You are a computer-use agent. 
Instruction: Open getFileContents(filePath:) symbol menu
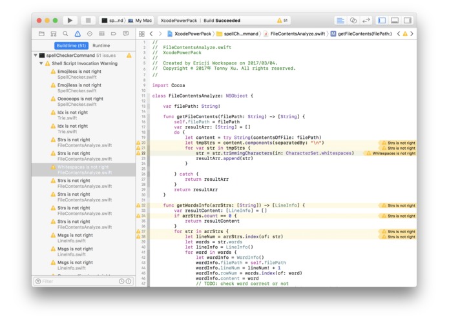coord(361,34)
